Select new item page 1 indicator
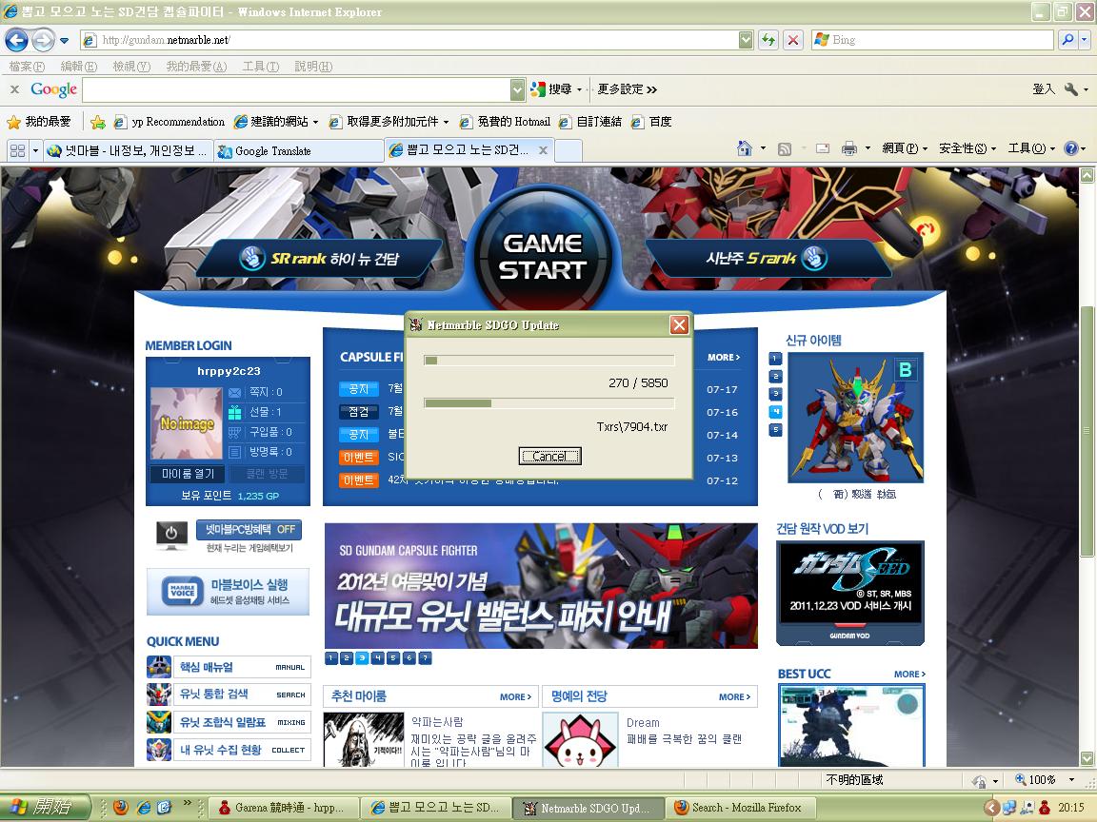Screen dimensions: 1097x822 tap(775, 359)
